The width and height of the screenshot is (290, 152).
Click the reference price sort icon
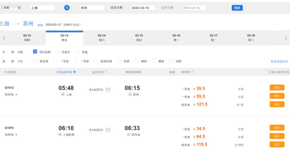(192, 72)
